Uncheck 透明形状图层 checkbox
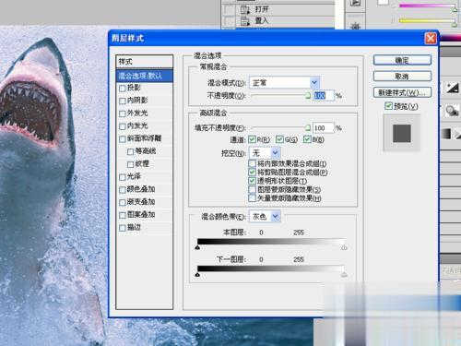 tap(252, 181)
